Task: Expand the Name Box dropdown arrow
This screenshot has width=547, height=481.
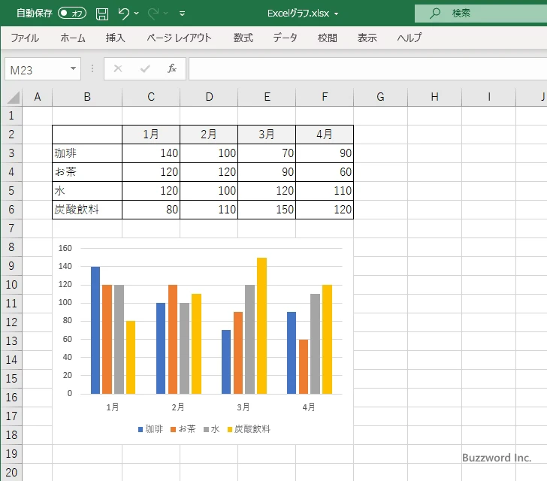Action: point(73,68)
